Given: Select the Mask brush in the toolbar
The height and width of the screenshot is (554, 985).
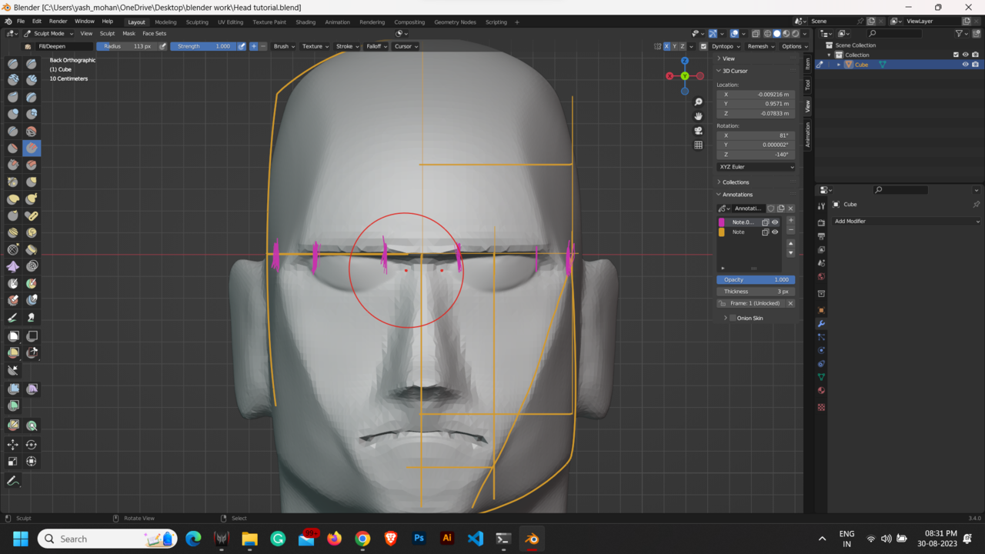Looking at the screenshot, I should tap(12, 282).
